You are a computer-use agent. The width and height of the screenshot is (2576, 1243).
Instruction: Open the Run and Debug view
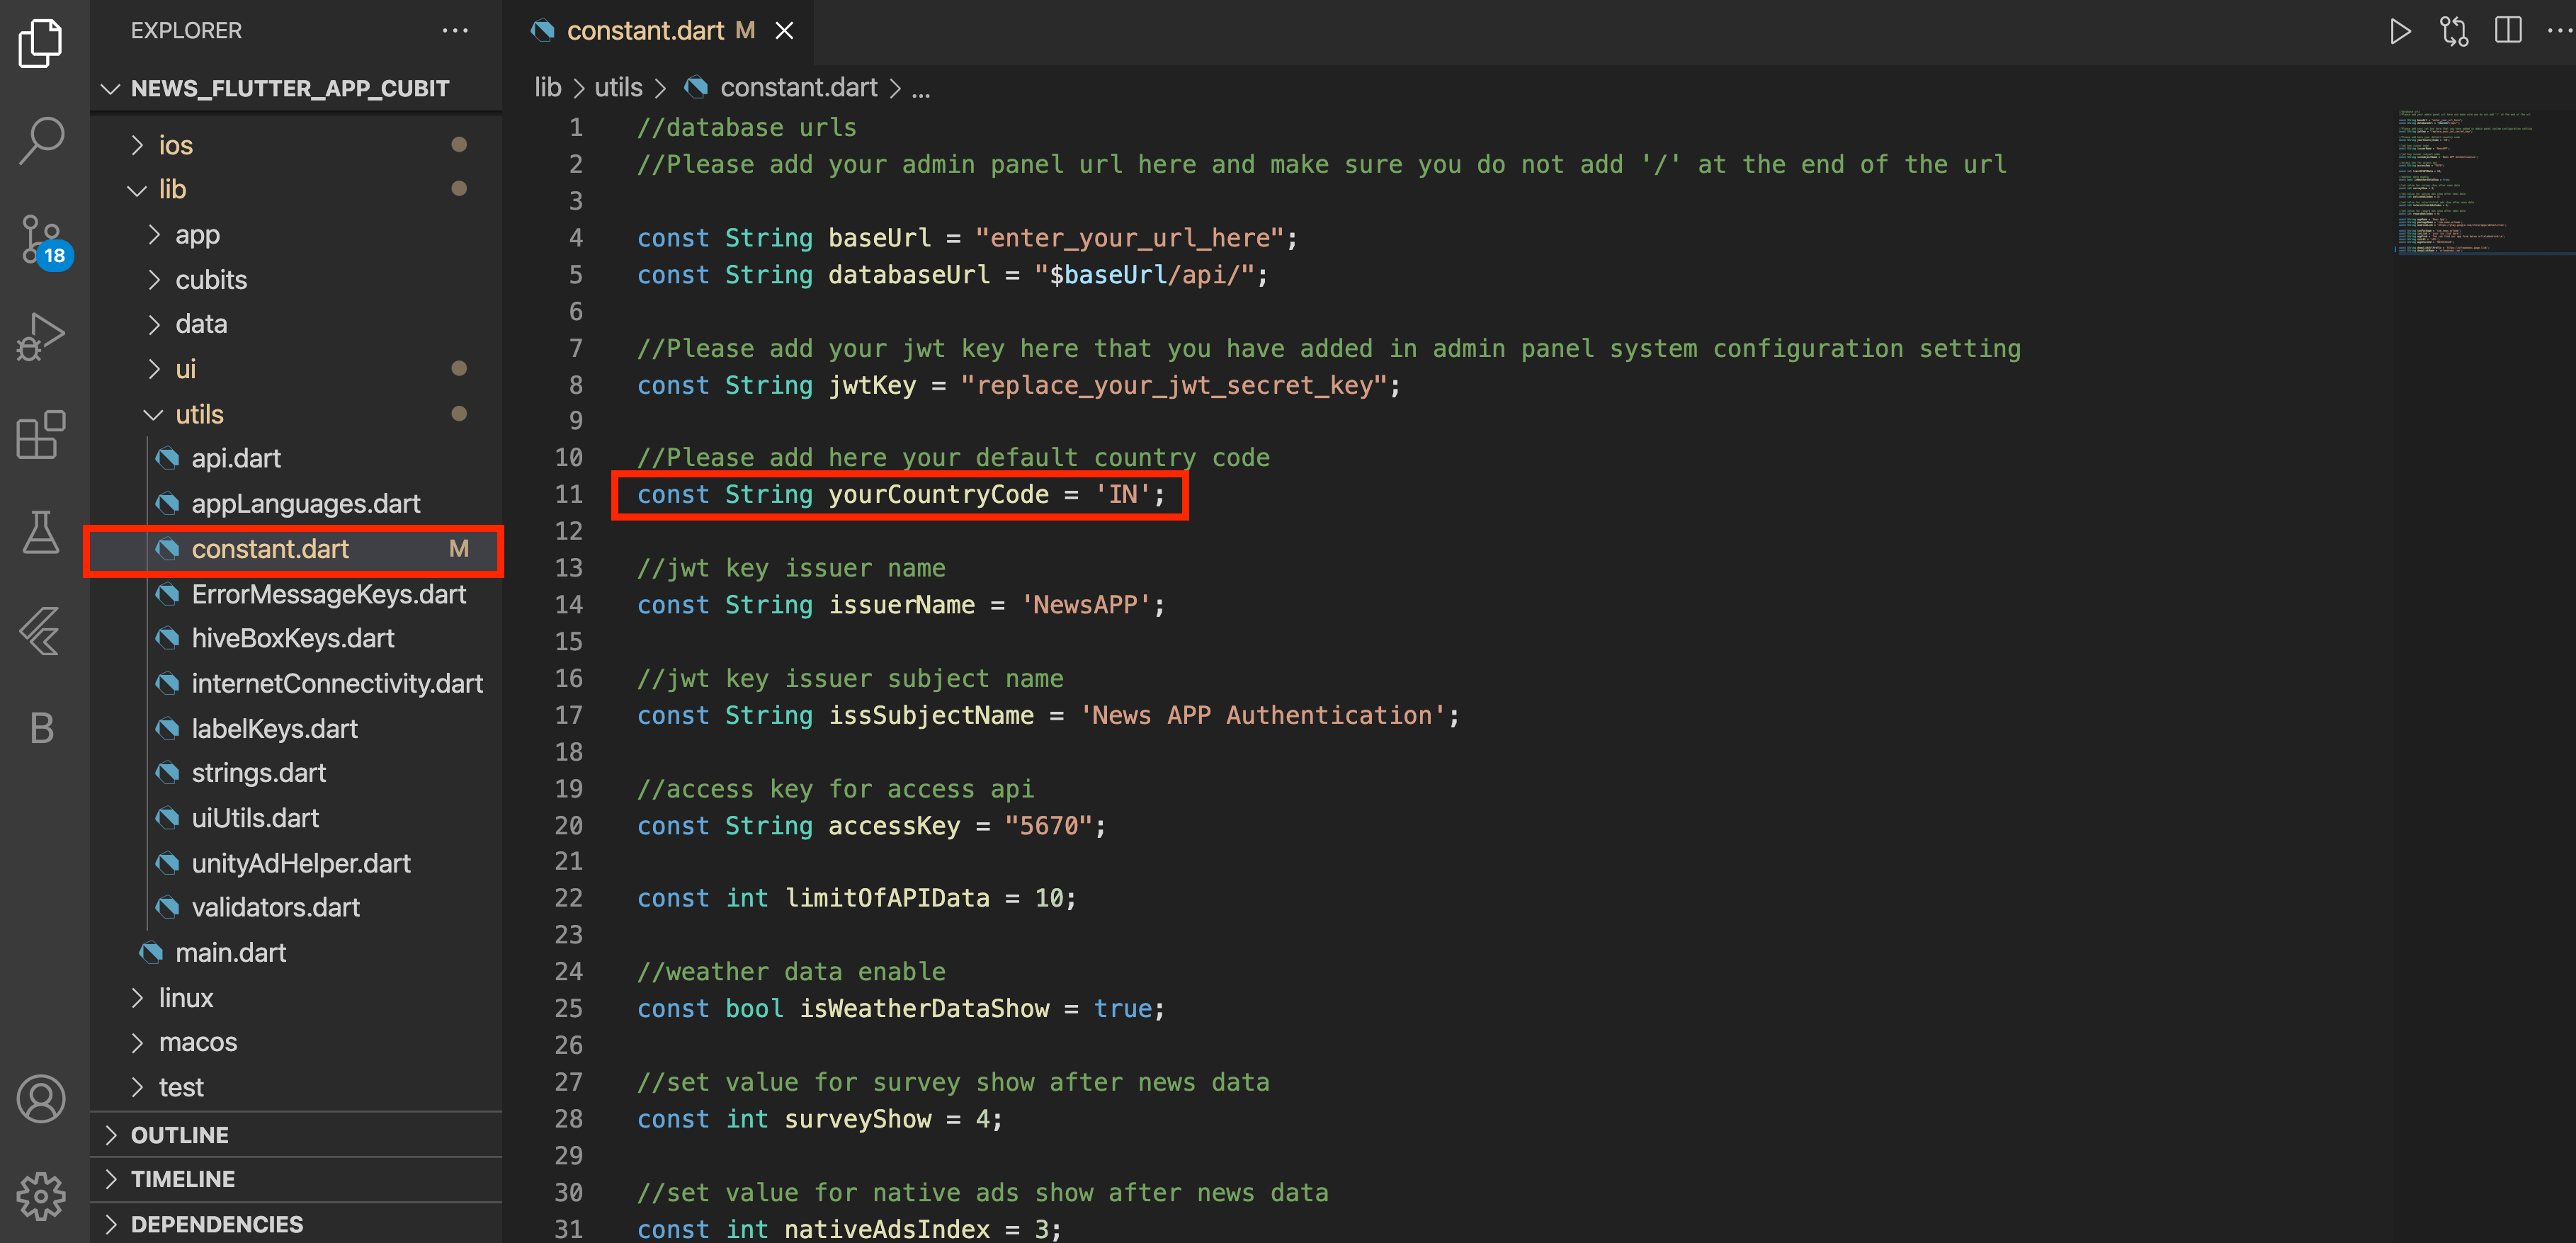41,336
